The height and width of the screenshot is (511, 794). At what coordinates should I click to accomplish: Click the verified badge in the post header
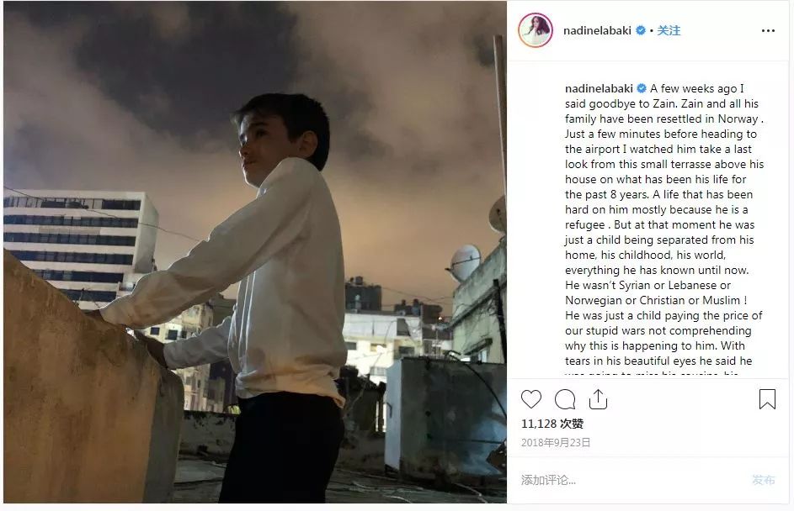(x=641, y=30)
